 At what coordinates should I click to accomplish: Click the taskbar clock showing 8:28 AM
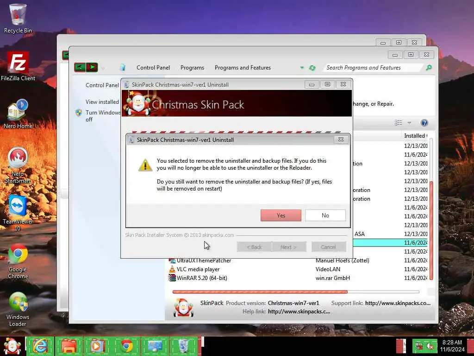coord(452,346)
